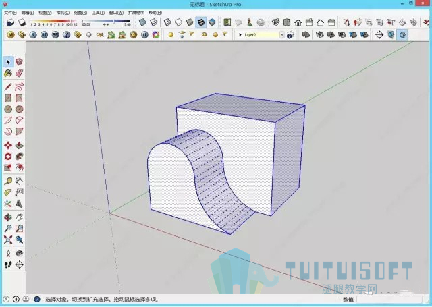432x307 pixels.
Task: Select the Rotated Rectangle tool
Action: [19, 98]
